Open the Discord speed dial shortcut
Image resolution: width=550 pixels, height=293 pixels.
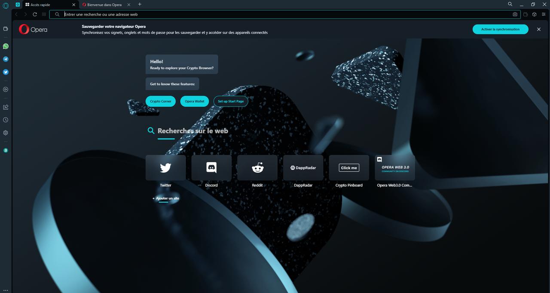click(211, 168)
